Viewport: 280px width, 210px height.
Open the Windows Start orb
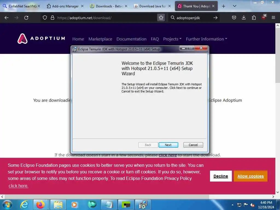click(7, 205)
